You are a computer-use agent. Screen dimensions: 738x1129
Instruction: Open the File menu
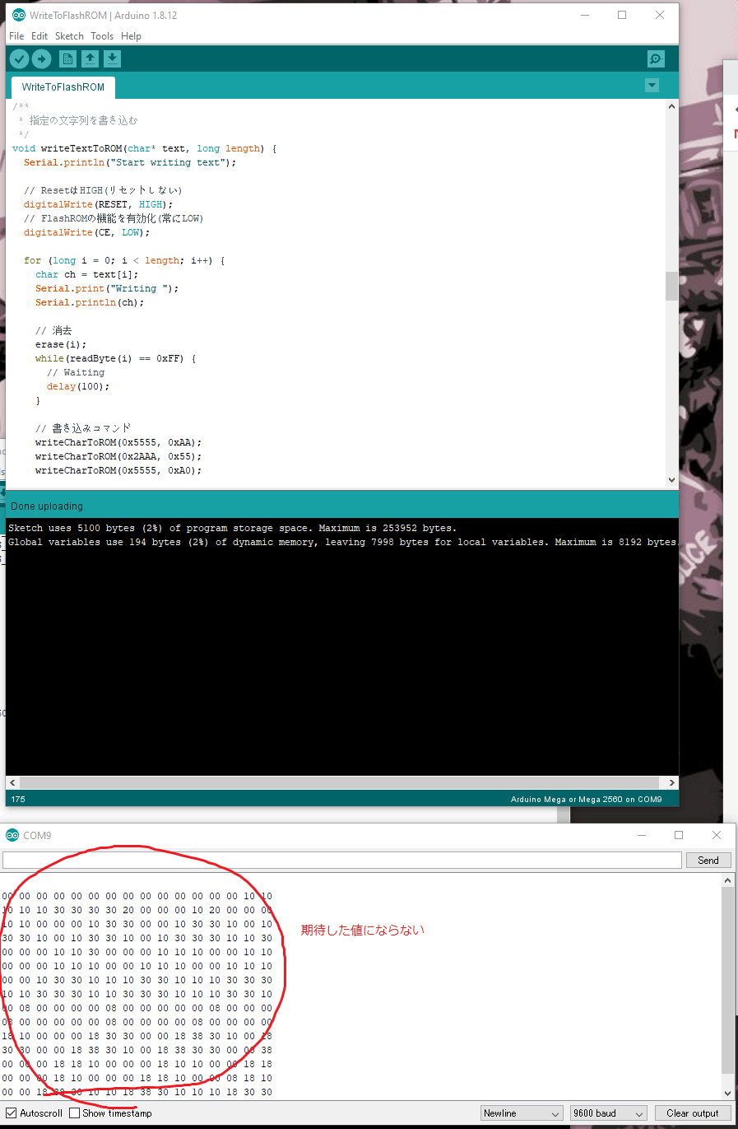pos(16,36)
